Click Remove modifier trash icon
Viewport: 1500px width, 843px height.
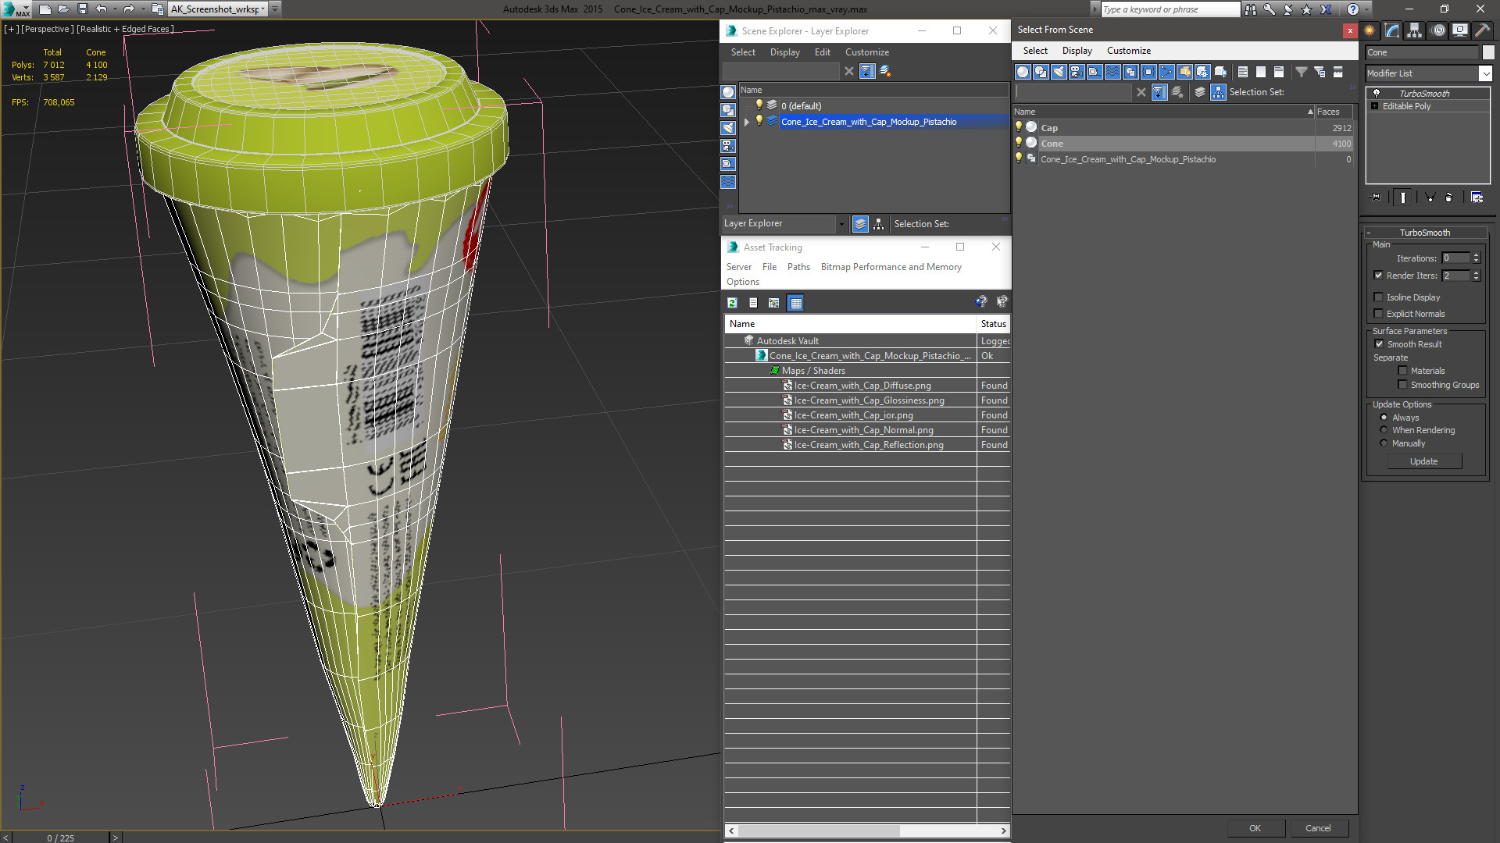[1448, 197]
